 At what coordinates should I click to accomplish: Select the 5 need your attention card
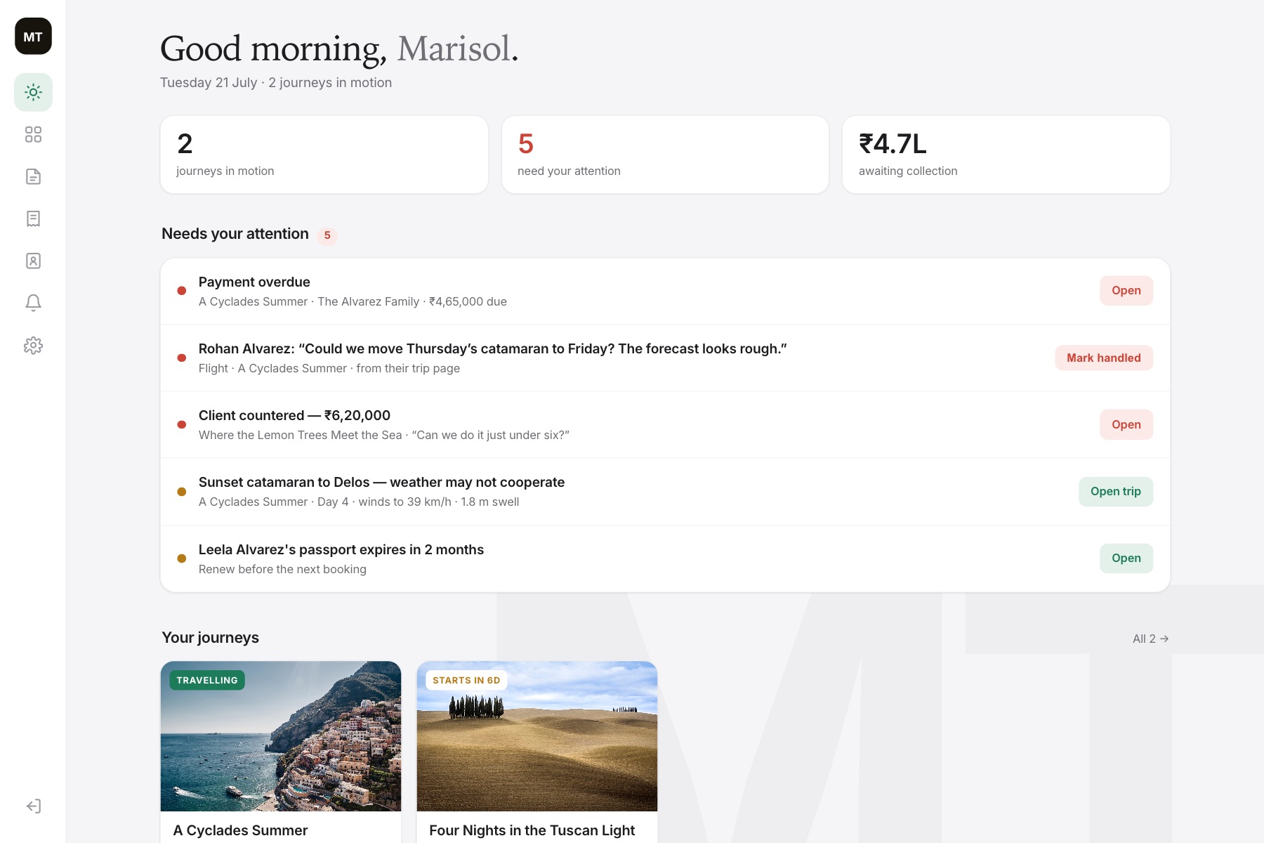tap(665, 155)
